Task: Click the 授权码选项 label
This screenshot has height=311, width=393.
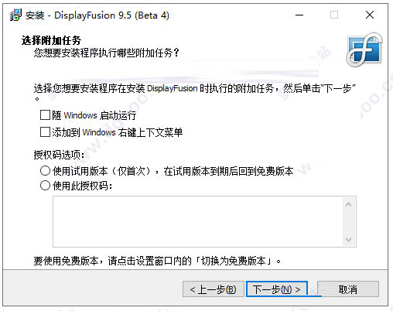Action: click(x=59, y=155)
